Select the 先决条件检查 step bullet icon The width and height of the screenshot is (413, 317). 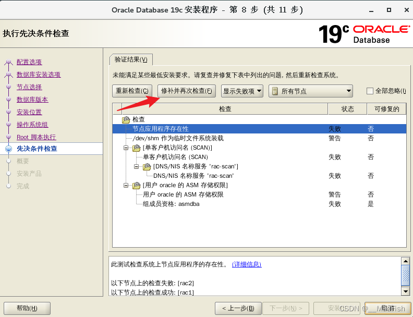click(9, 149)
